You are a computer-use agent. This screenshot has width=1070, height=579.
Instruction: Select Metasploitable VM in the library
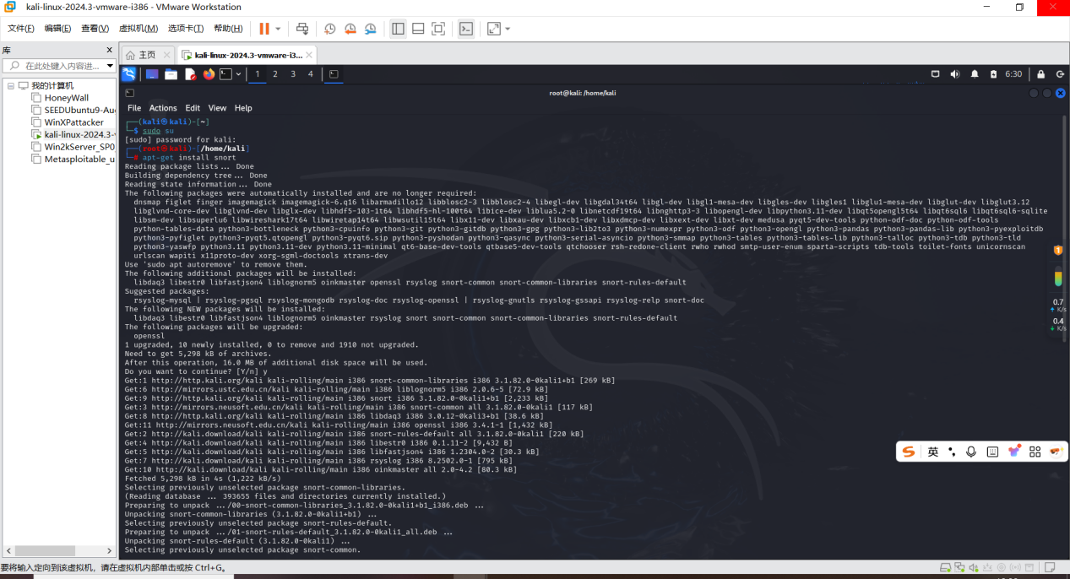pyautogui.click(x=73, y=159)
